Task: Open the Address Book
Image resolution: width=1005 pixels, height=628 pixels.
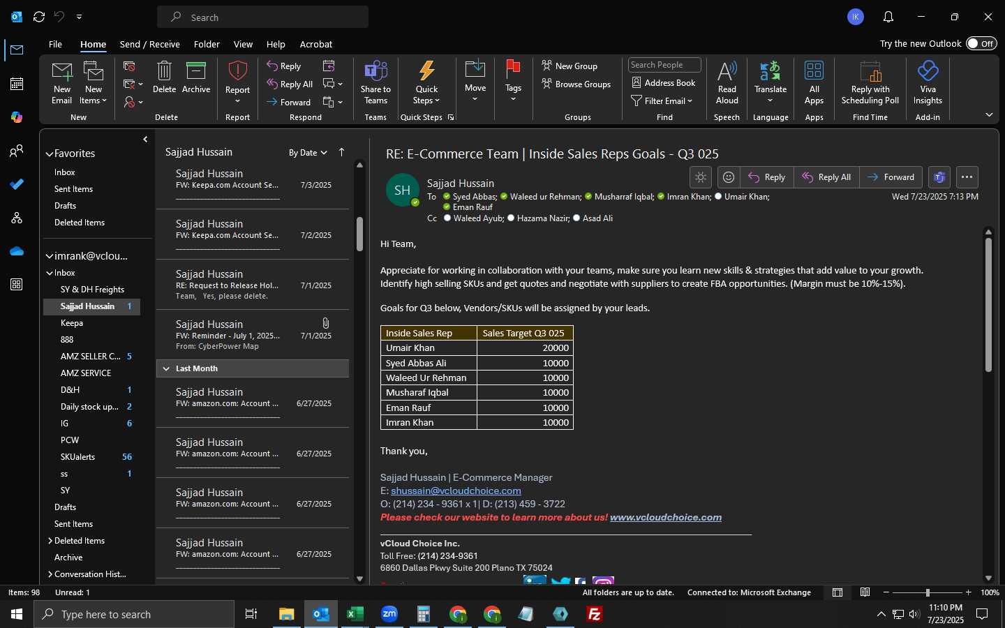Action: (664, 83)
